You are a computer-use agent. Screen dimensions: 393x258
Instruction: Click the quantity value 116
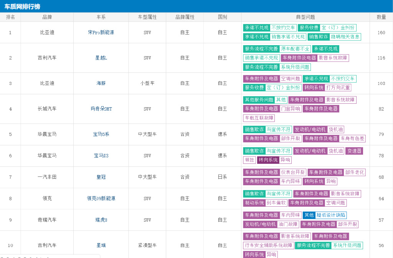point(381,58)
